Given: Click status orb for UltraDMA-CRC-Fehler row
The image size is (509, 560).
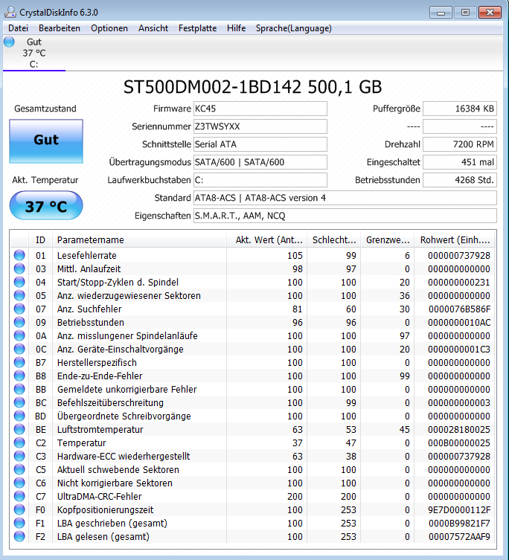Looking at the screenshot, I should pos(19,496).
